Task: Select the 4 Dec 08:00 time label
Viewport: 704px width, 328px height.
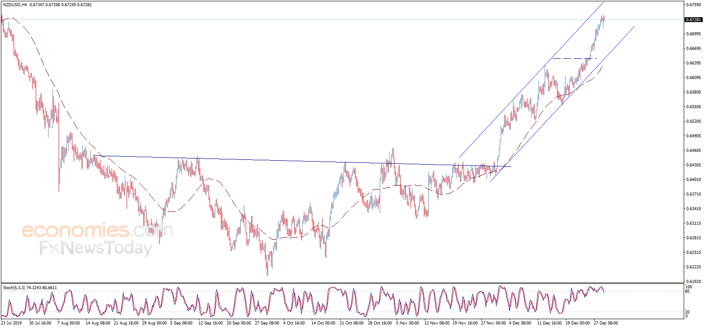Action: pyautogui.click(x=520, y=323)
